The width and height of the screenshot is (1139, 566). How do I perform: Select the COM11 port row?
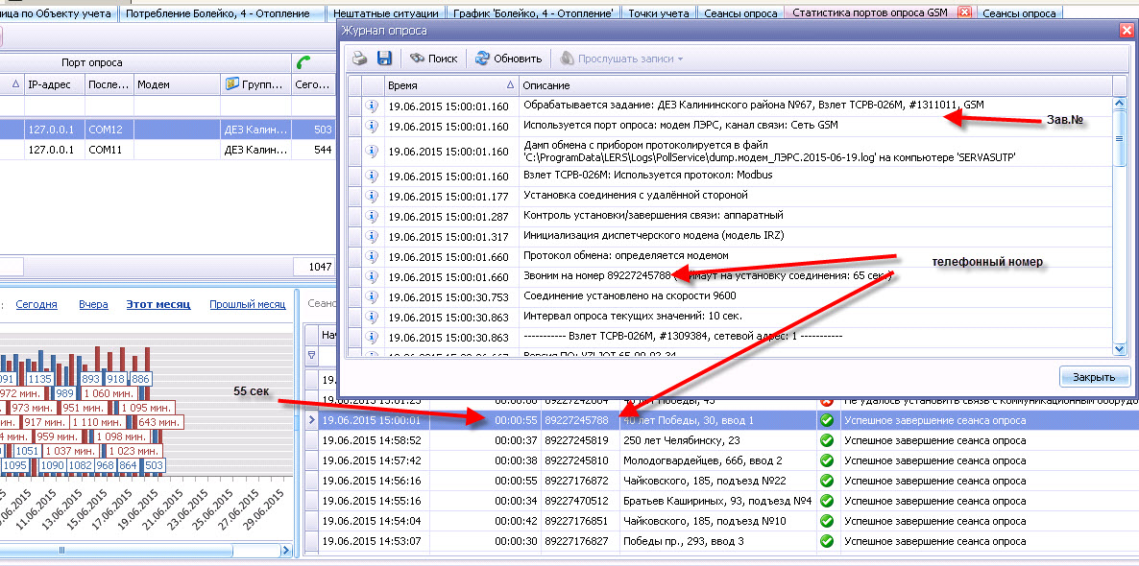coord(167,151)
